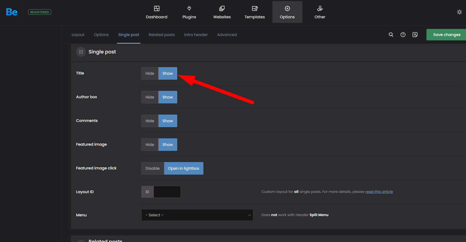Open the notes icon beside Save changes

pyautogui.click(x=415, y=35)
